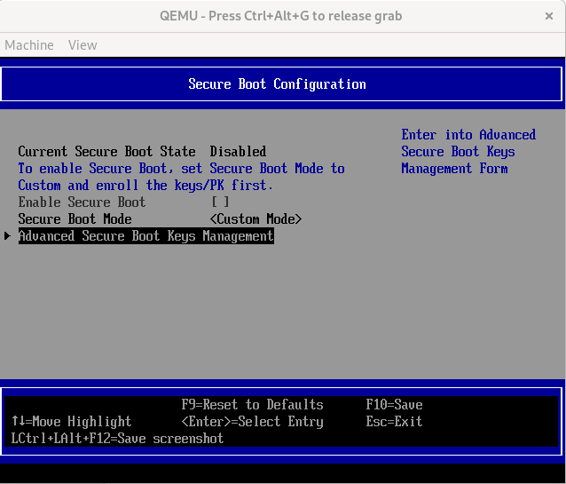Screen dimensions: 566x484
Task: Click the 'To enable Secure Boot' instruction line
Action: point(181,169)
